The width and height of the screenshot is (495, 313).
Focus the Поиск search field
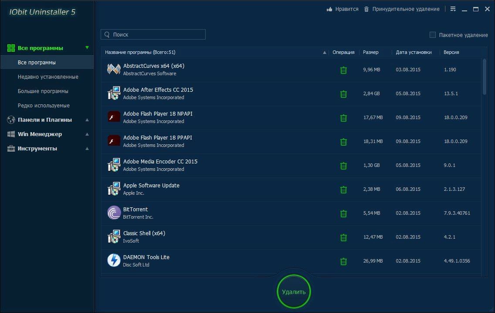153,34
